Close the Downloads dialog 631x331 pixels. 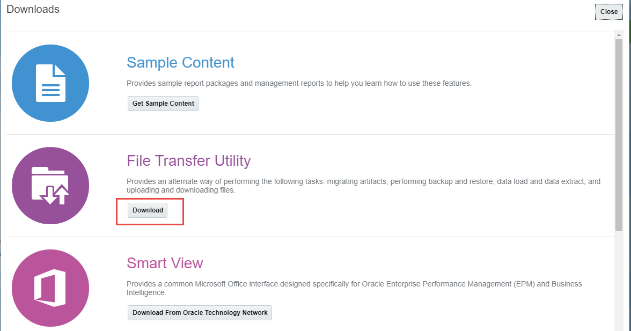(x=608, y=11)
